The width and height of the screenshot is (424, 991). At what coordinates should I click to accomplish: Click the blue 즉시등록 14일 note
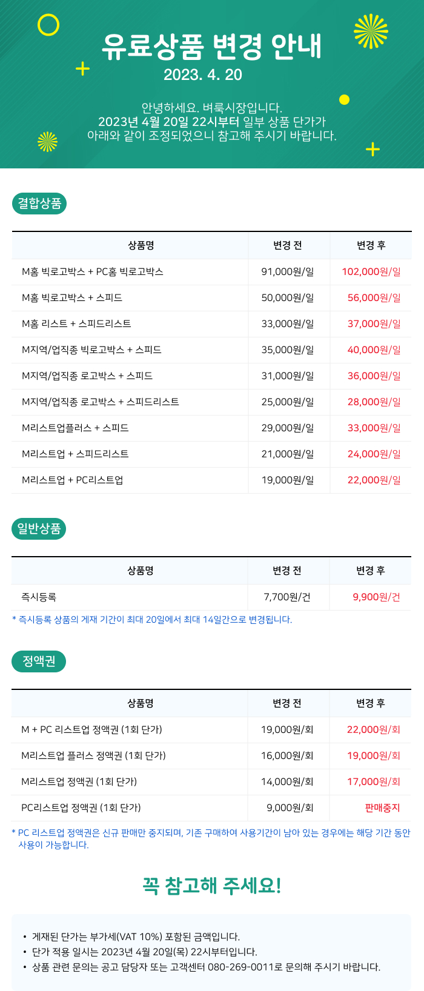[x=152, y=620]
